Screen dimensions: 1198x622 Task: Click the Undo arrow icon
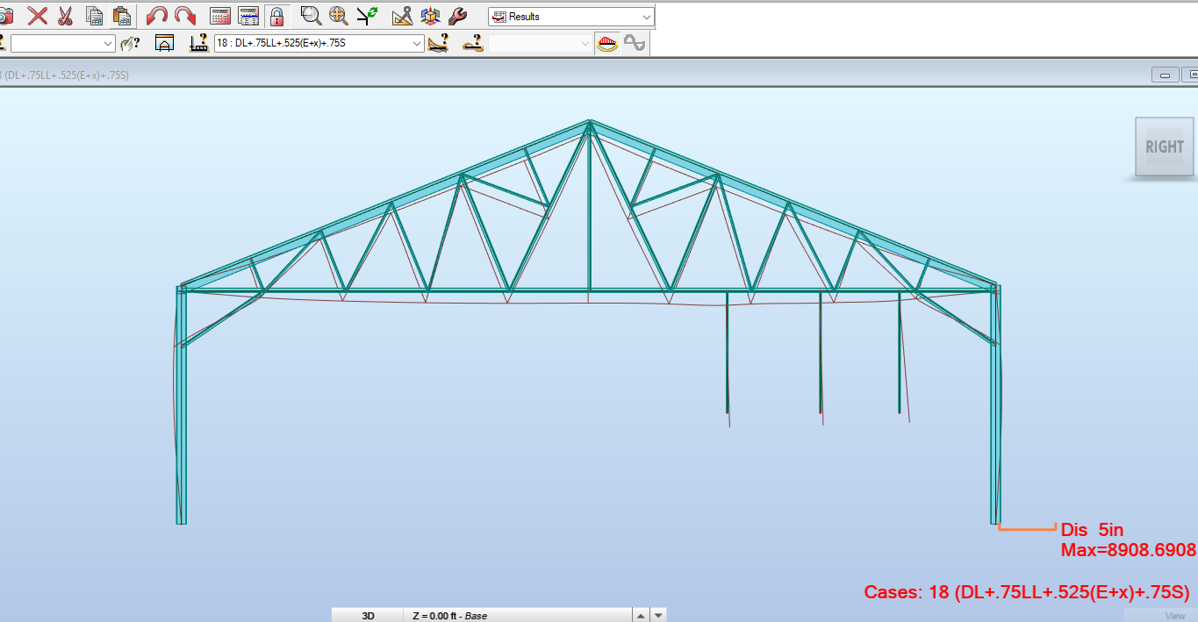point(156,16)
